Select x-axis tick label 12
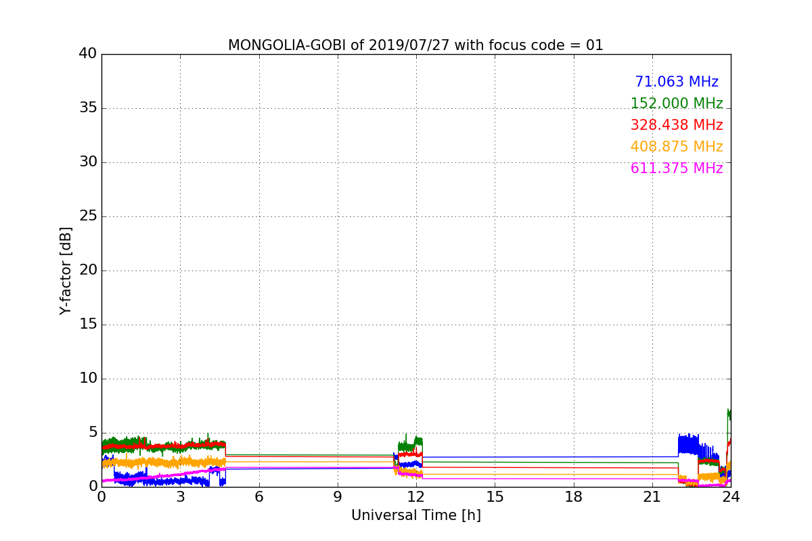This screenshot has width=812, height=541. pyautogui.click(x=416, y=497)
